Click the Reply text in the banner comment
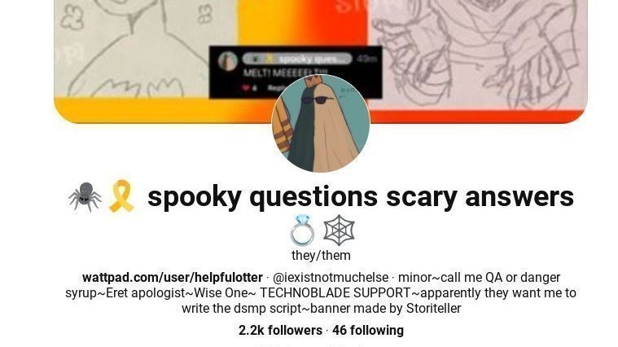Image resolution: width=618 pixels, height=347 pixels. (x=274, y=88)
